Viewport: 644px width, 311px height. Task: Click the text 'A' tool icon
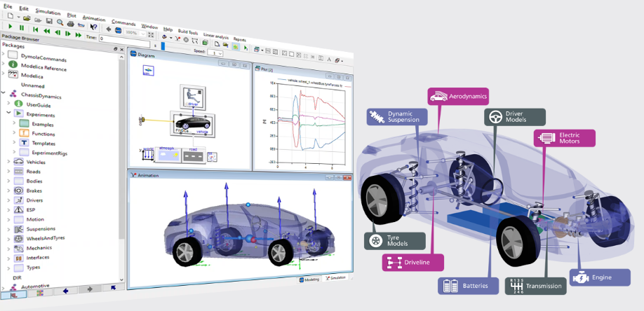pyautogui.click(x=328, y=59)
